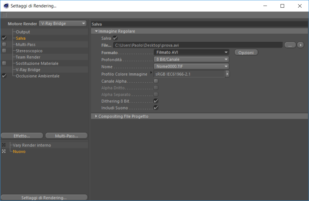Click the Formato label

110,53
